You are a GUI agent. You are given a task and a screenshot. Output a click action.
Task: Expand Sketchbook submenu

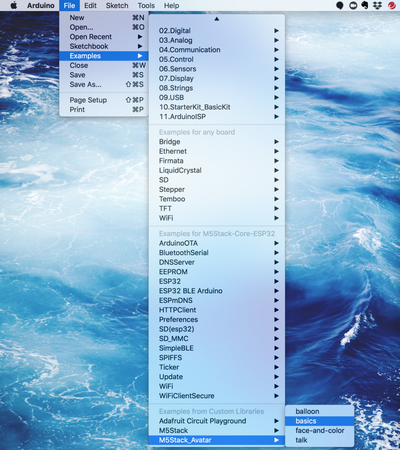104,46
